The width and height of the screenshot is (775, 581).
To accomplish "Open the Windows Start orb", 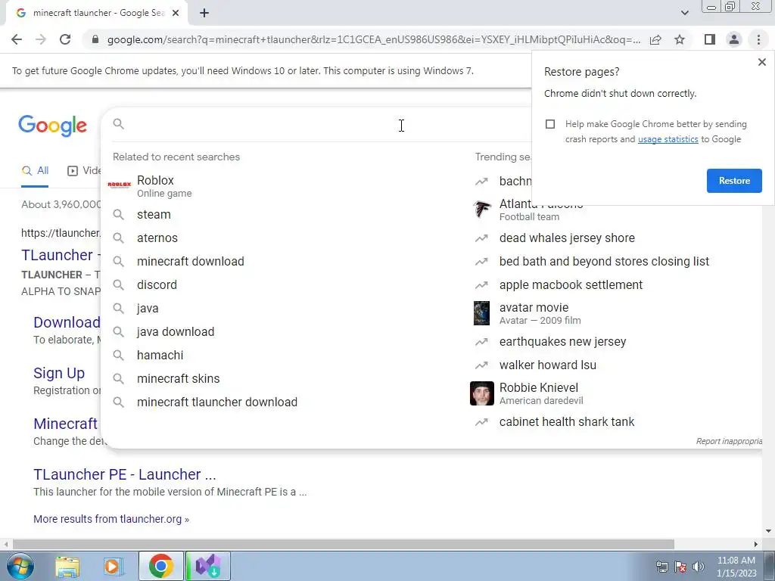I will coord(20,566).
